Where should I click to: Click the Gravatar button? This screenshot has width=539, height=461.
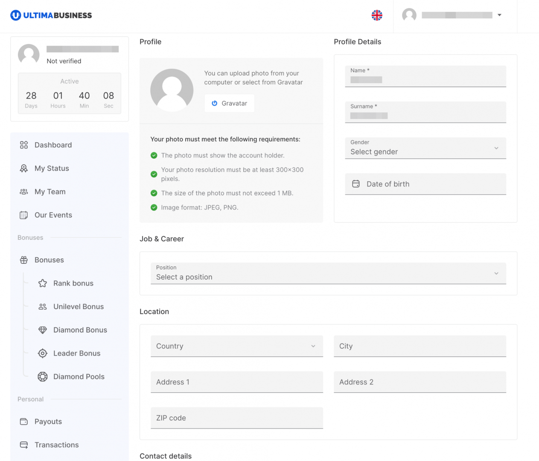tap(230, 103)
